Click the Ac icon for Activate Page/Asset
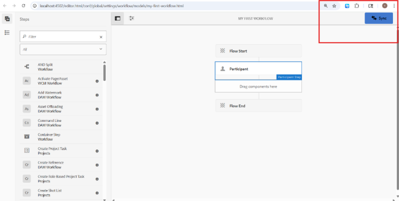This screenshot has width=399, height=201. tap(27, 81)
